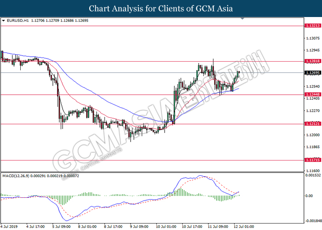This screenshot has height=230, width=322.
Task: Click the 1.12000 price scale value
Action: (x=313, y=135)
